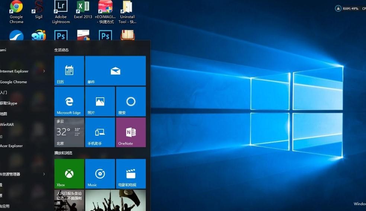Launch the Microsoft Edge tile
Screen dimensions: 366x211
point(69,101)
